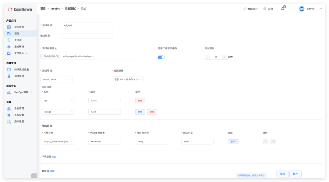Open the go application name dropdown

[x=58, y=101]
